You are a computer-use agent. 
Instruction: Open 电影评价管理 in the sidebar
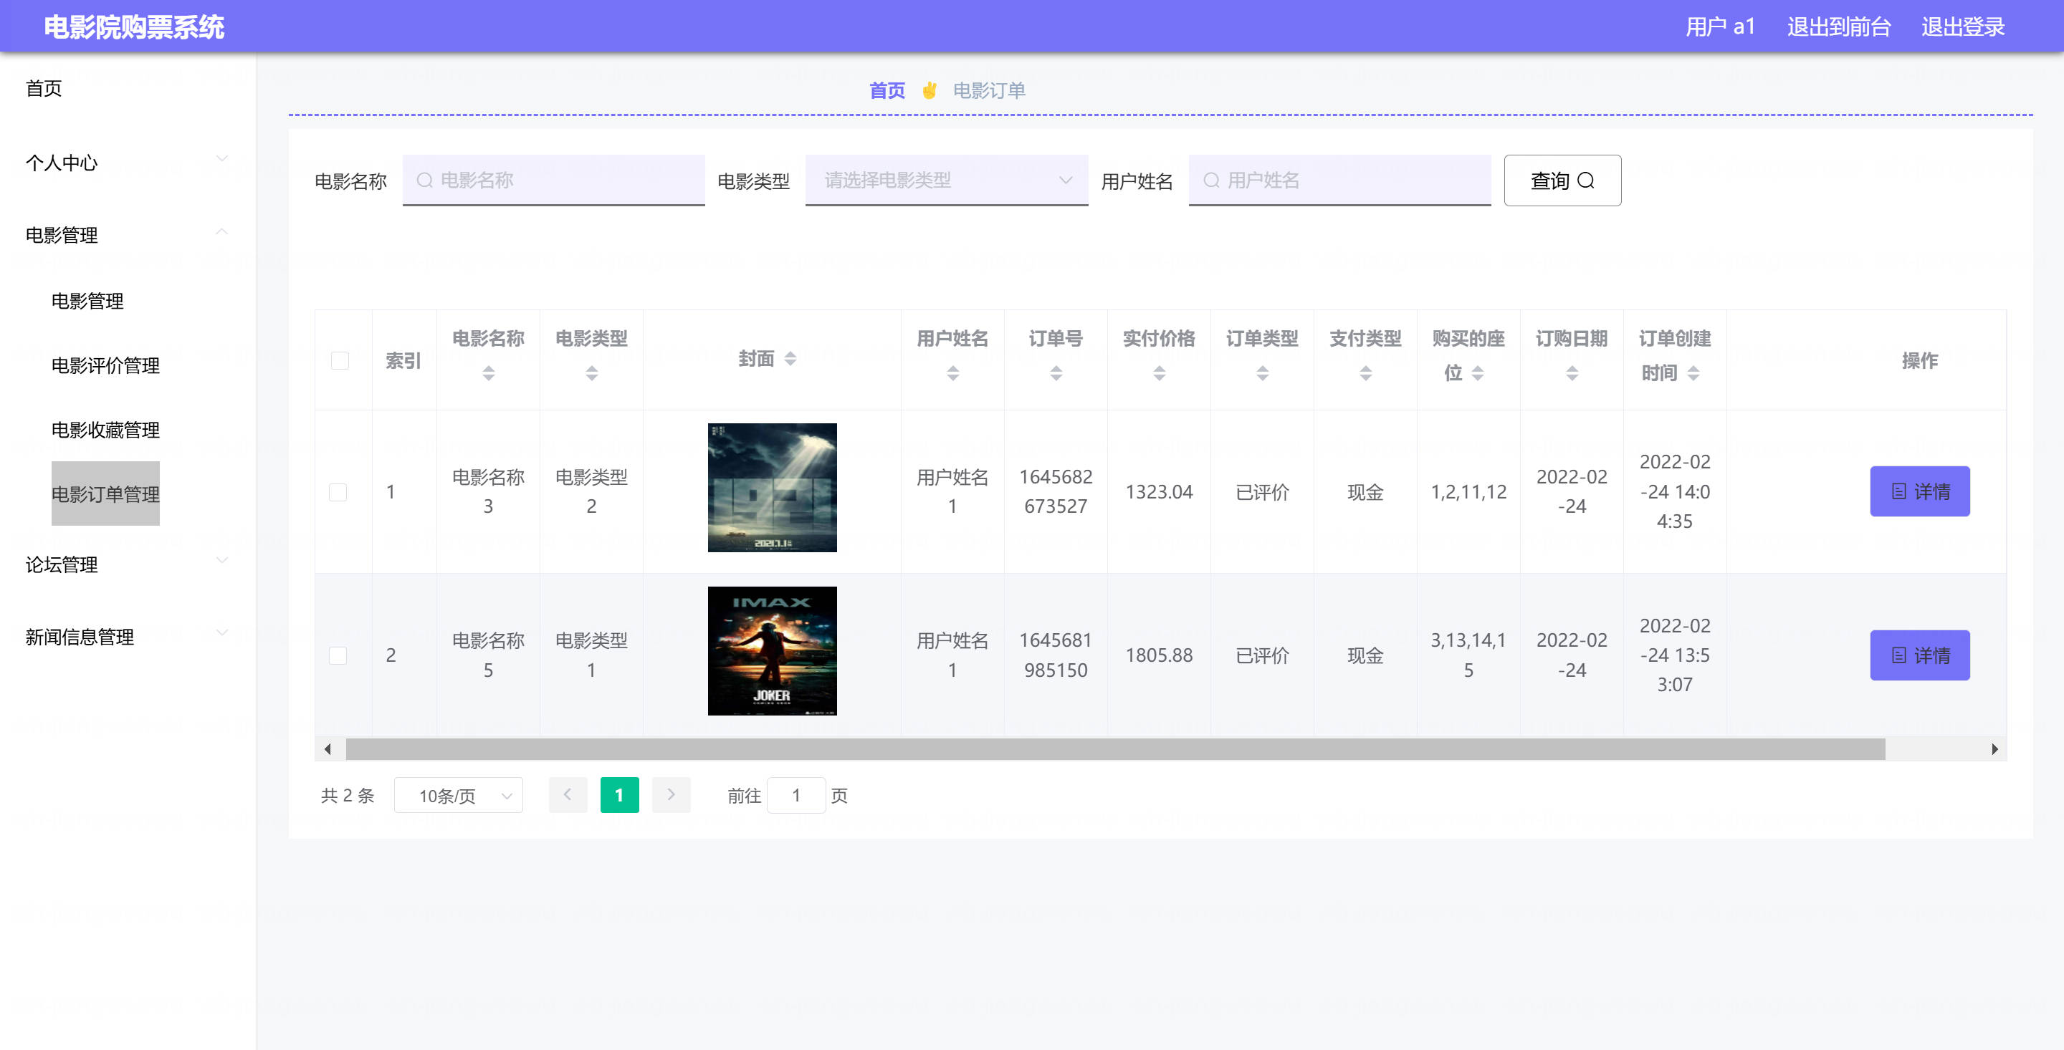(105, 365)
